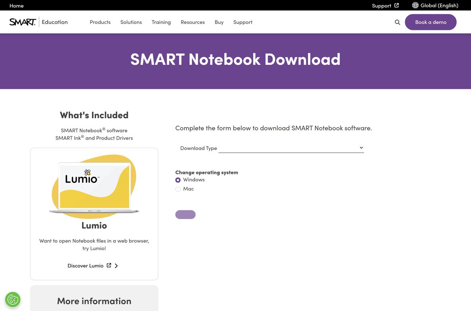Click the external link icon beside top Support
The height and width of the screenshot is (311, 471).
[396, 5]
